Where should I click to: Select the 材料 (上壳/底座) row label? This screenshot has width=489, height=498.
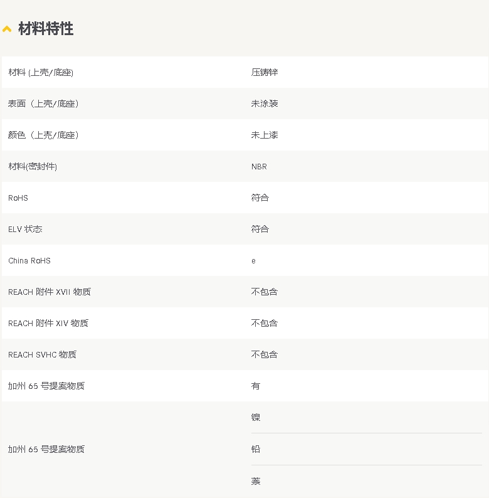click(41, 73)
